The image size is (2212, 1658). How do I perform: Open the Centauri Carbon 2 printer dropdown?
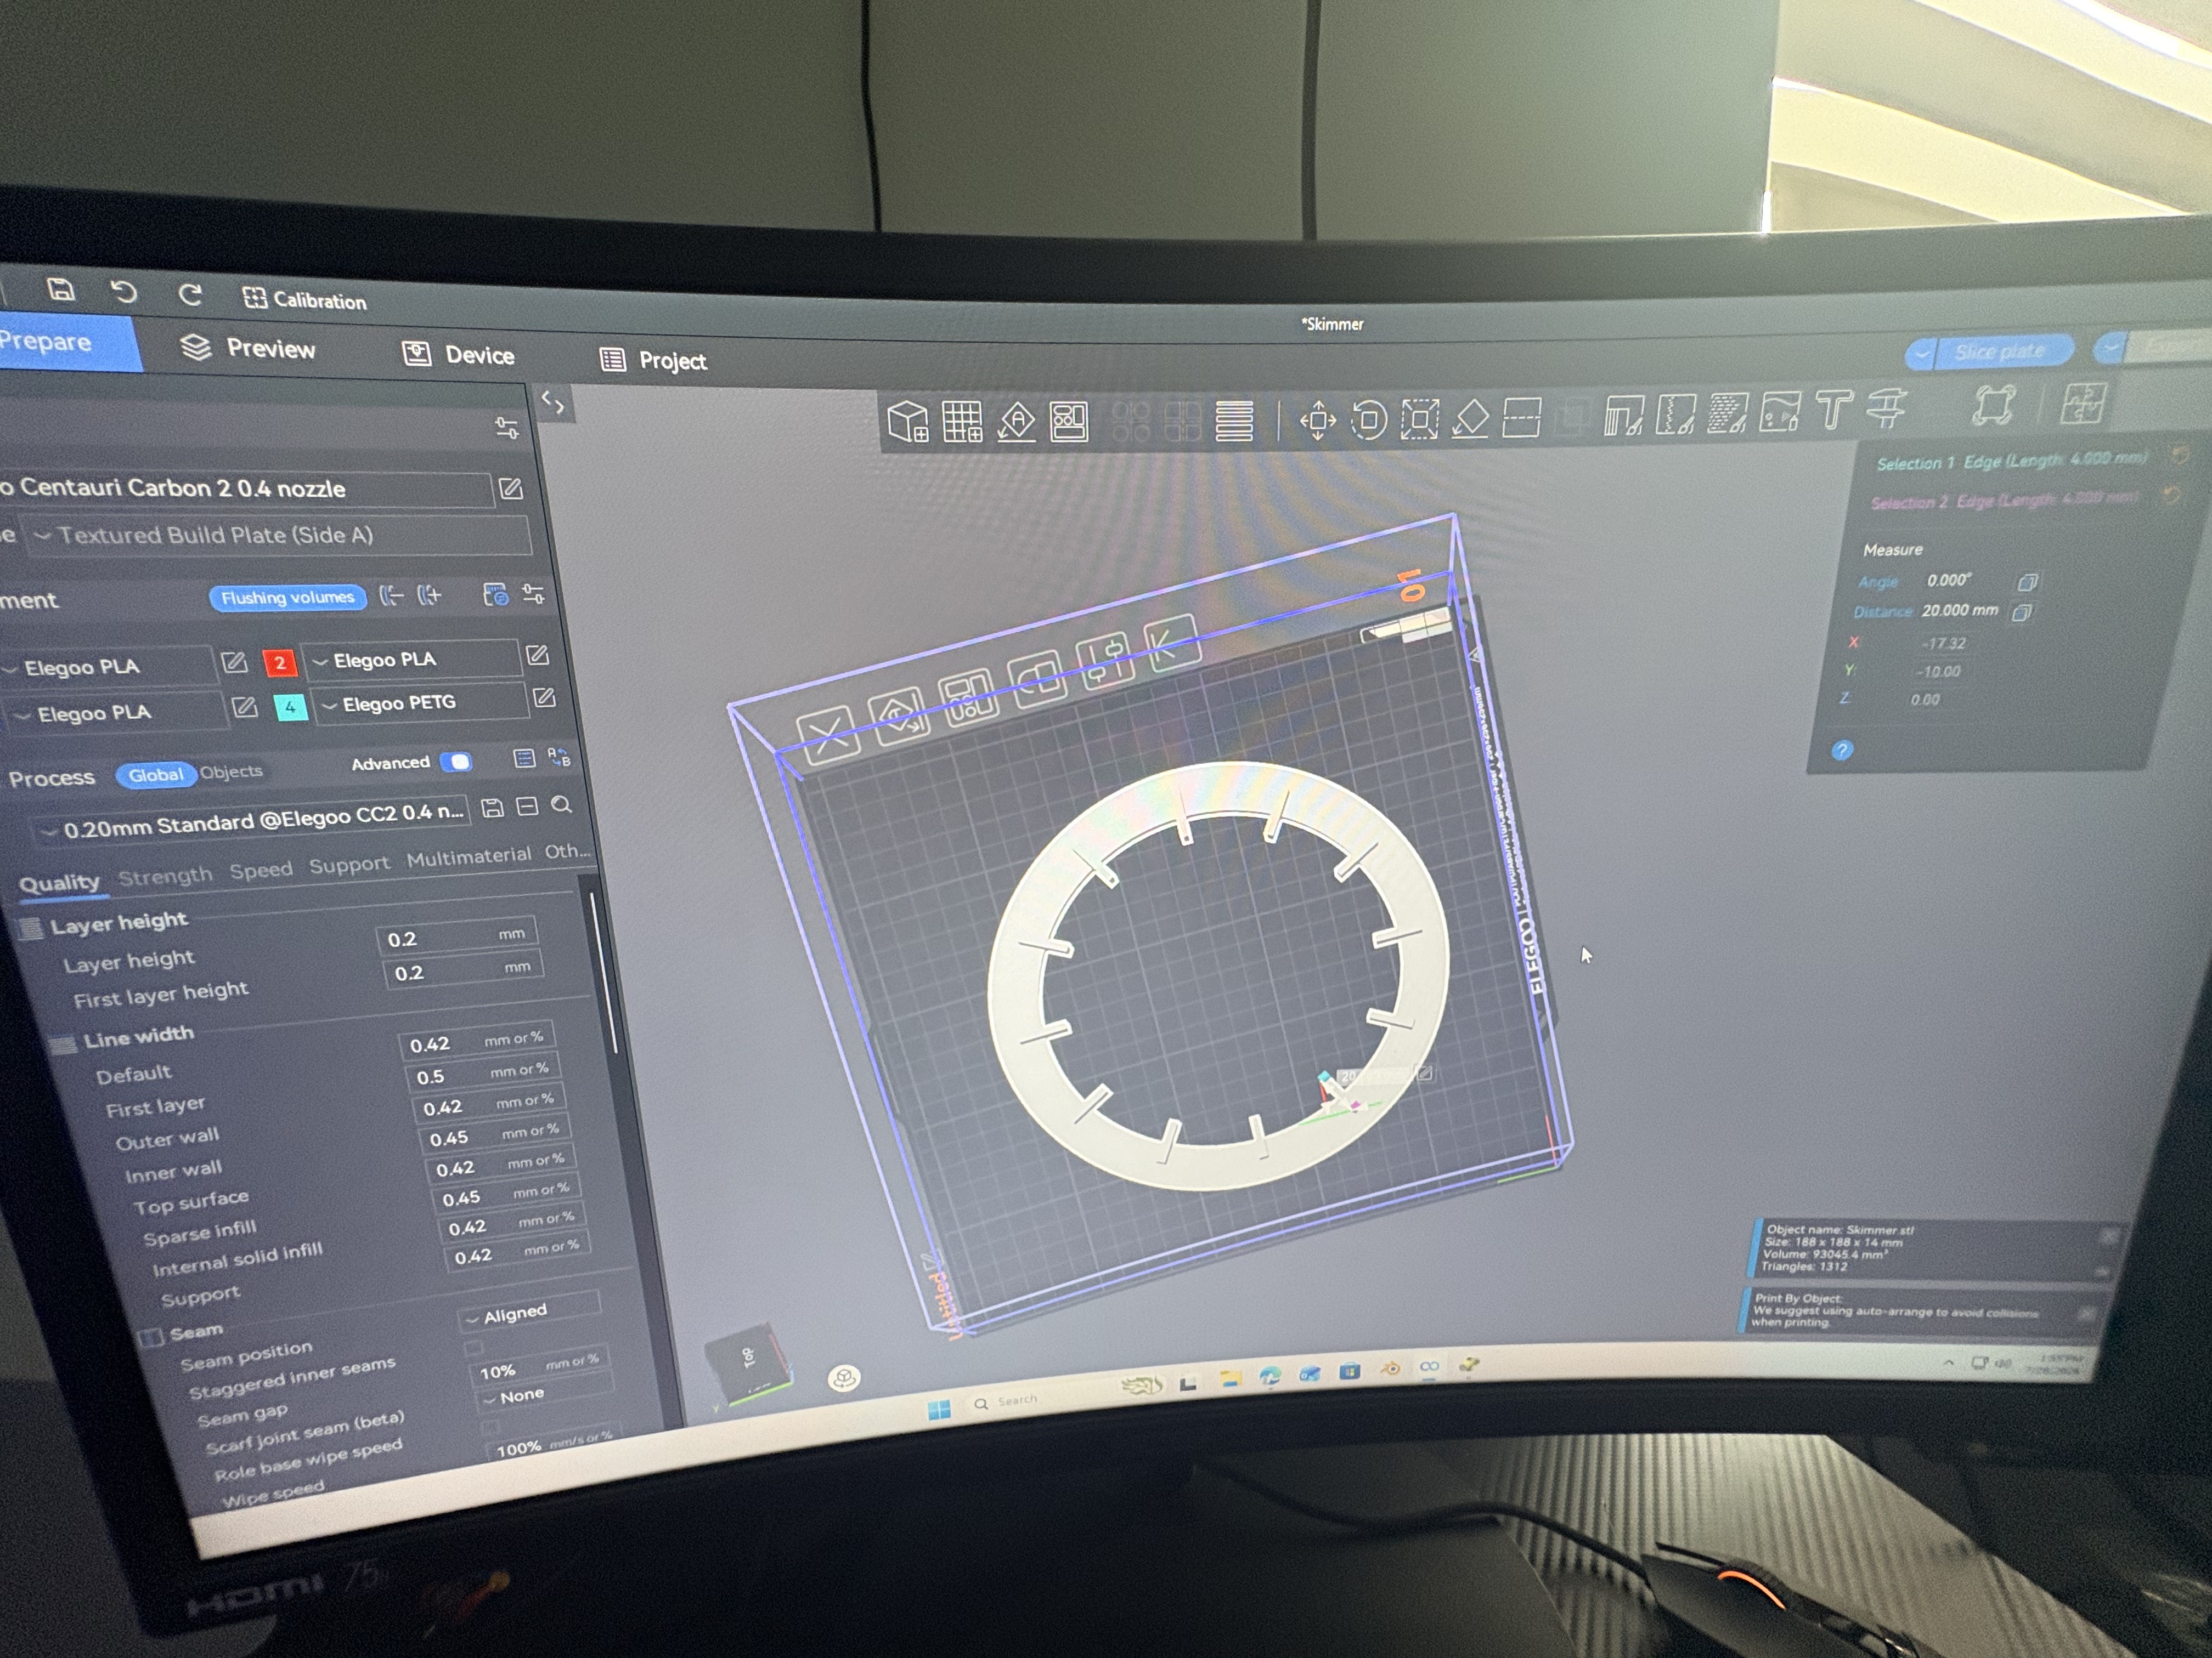click(245, 488)
